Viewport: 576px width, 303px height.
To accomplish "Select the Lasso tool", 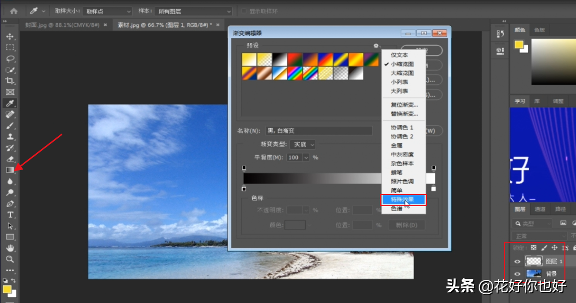I will click(x=10, y=59).
